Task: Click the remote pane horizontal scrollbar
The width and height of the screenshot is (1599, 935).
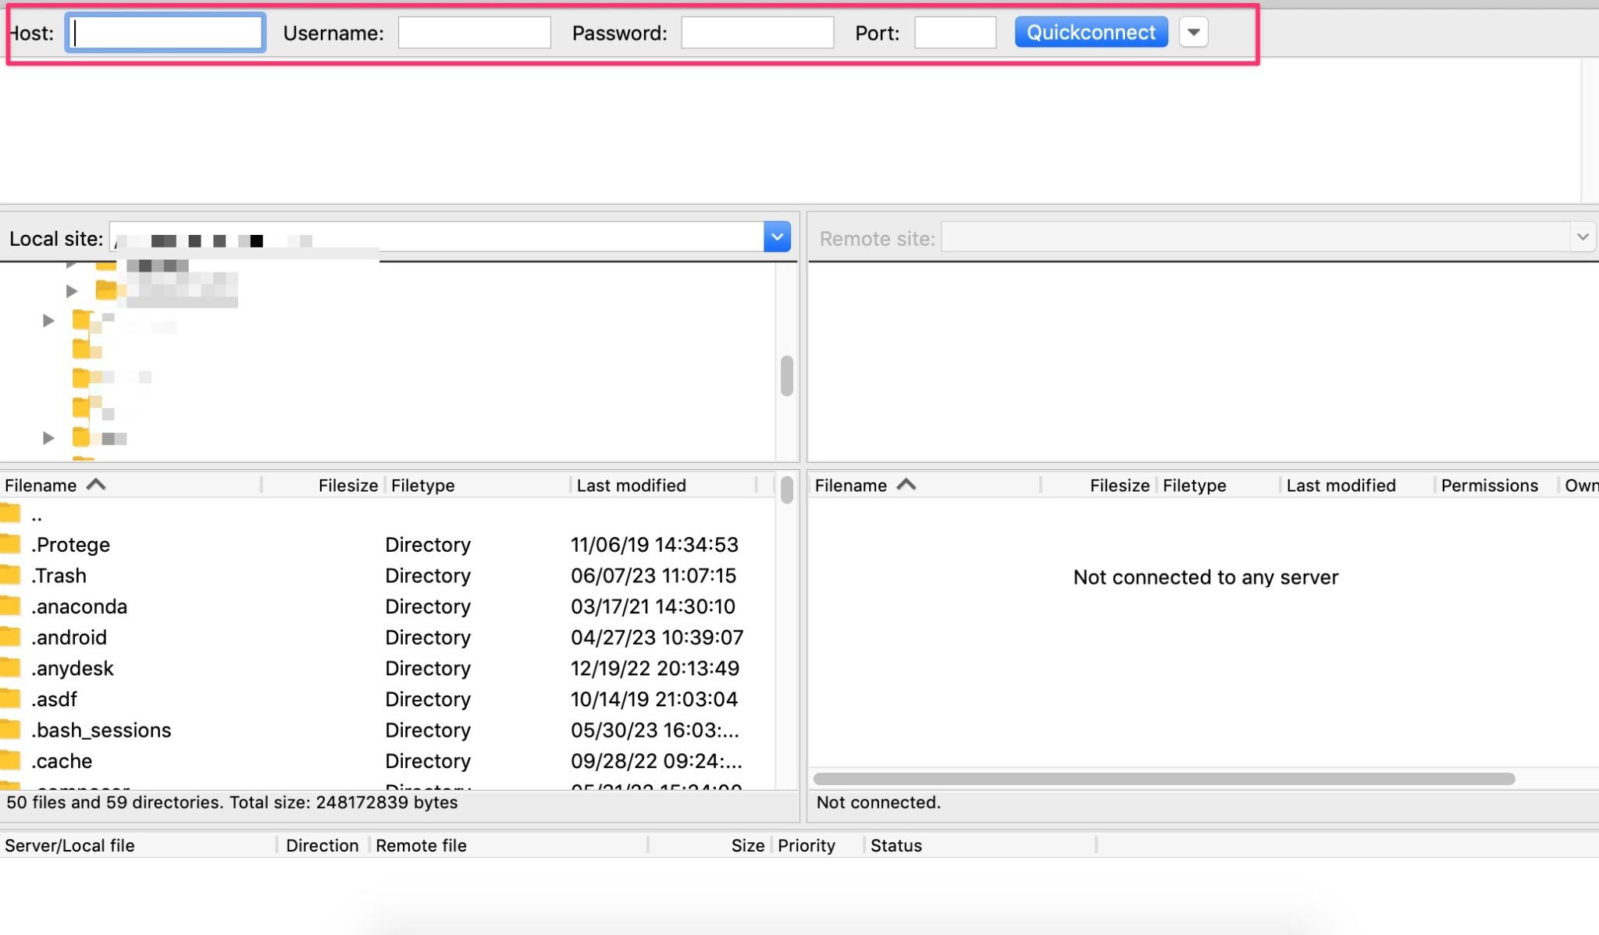Action: click(x=1163, y=778)
